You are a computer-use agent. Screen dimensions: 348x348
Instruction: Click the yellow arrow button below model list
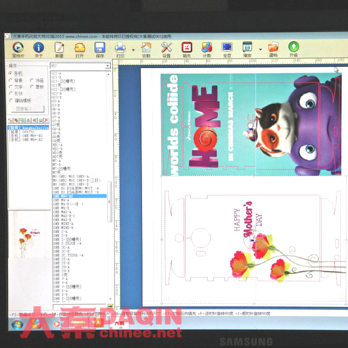point(110,306)
